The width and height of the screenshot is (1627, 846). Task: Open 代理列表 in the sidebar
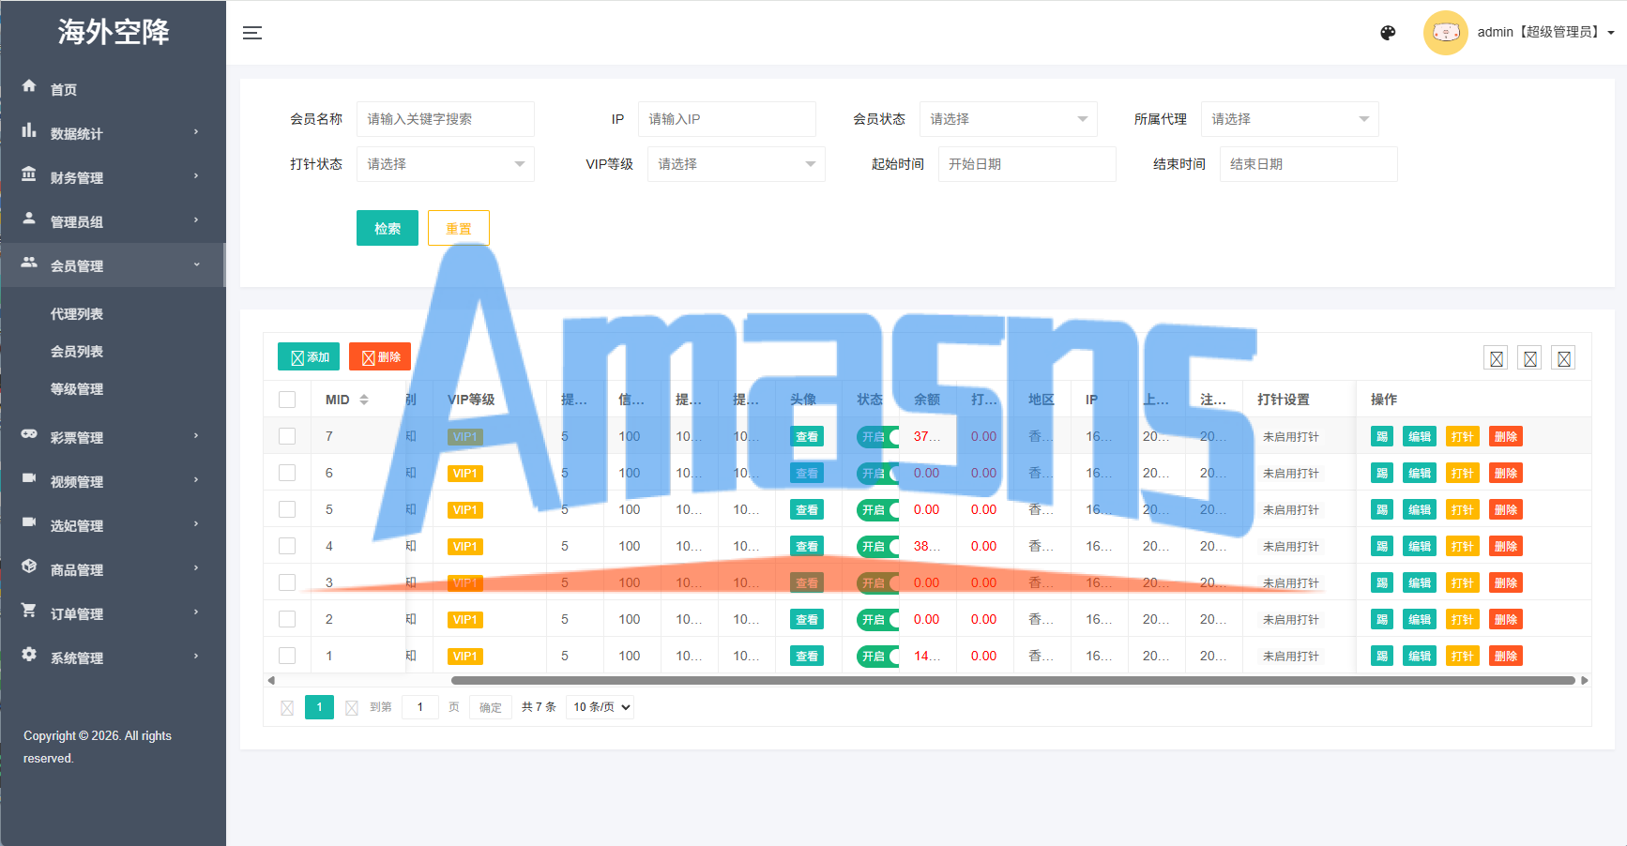[77, 314]
